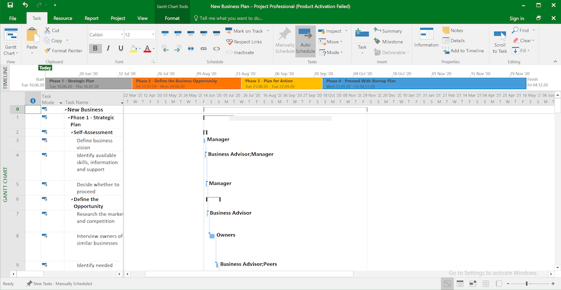Click the red font color swatch
The image size is (561, 290).
click(x=146, y=49)
